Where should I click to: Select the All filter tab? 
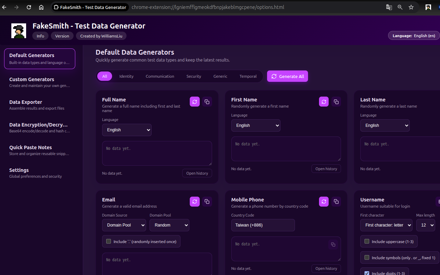point(104,76)
